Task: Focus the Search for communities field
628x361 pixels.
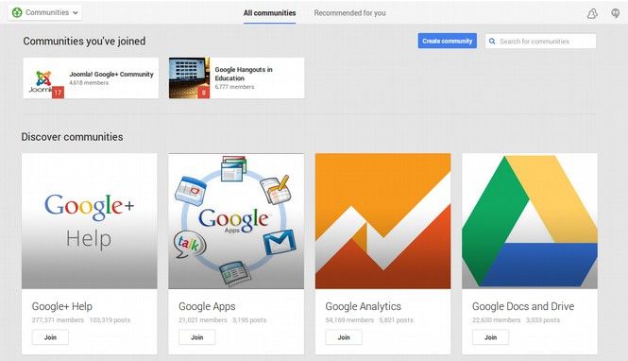Action: tap(541, 42)
